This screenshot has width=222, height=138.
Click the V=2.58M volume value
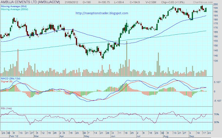pyautogui.click(x=151, y=2)
